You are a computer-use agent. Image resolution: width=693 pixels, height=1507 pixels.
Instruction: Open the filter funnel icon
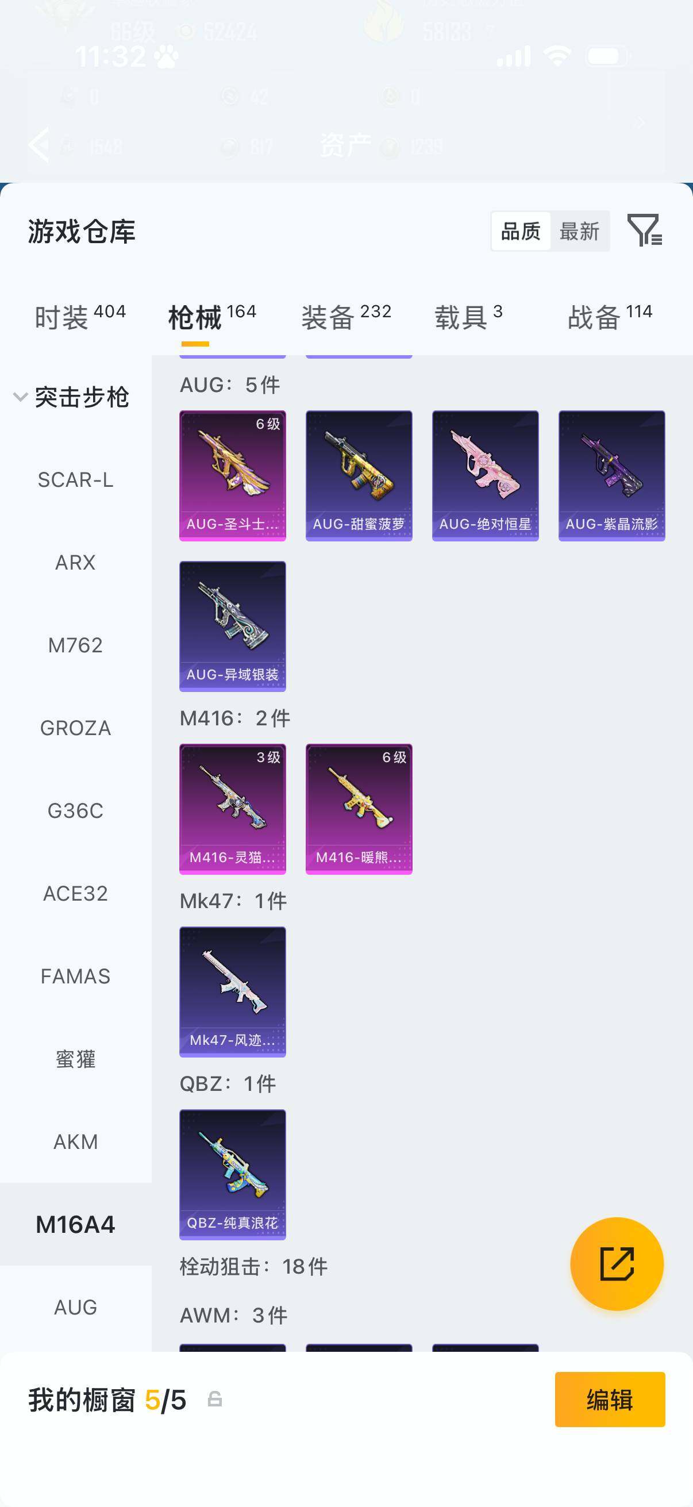pos(645,230)
